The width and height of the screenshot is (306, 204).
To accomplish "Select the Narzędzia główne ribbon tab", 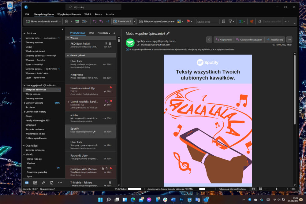I will click(43, 14).
